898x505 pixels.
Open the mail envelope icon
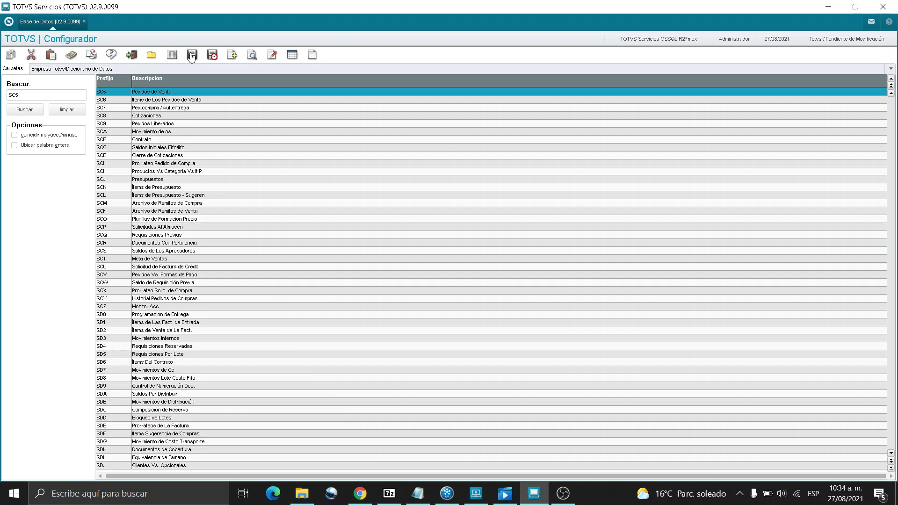(871, 22)
